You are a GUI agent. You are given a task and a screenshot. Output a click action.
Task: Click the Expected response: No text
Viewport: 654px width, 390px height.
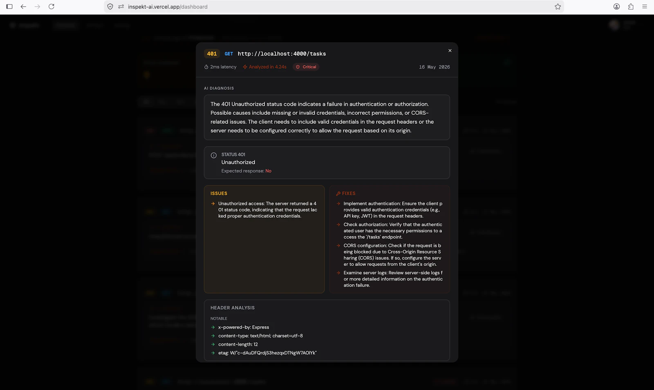pos(246,171)
